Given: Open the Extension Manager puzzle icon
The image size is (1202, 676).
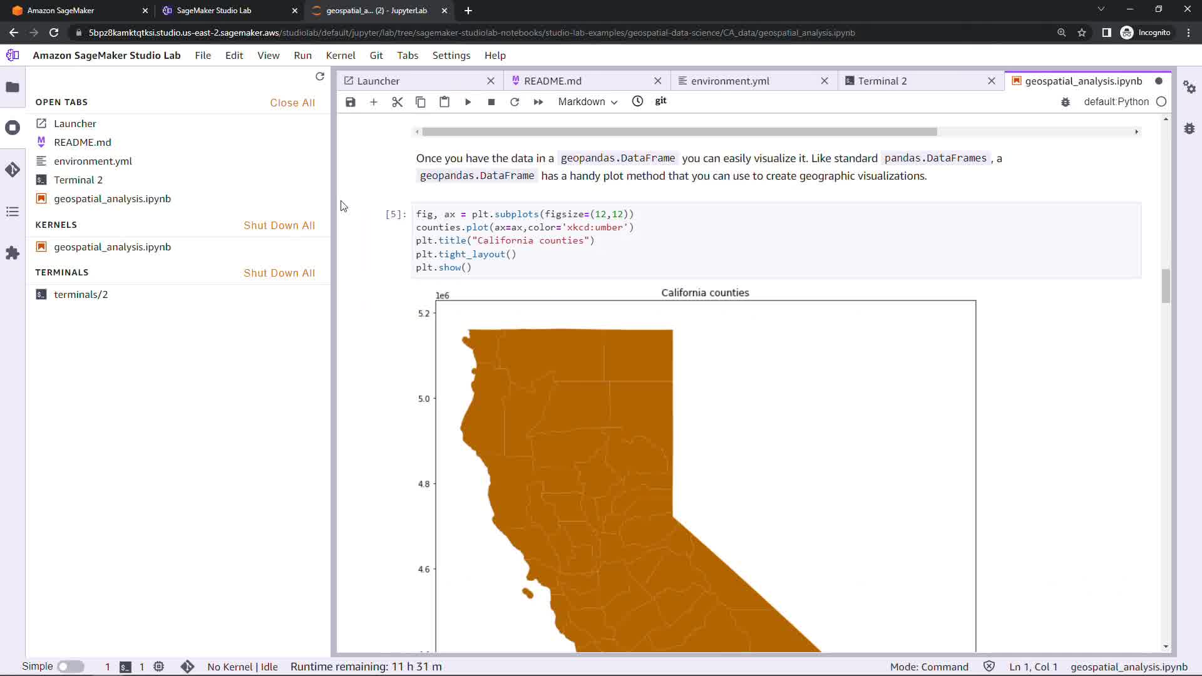Looking at the screenshot, I should [13, 253].
